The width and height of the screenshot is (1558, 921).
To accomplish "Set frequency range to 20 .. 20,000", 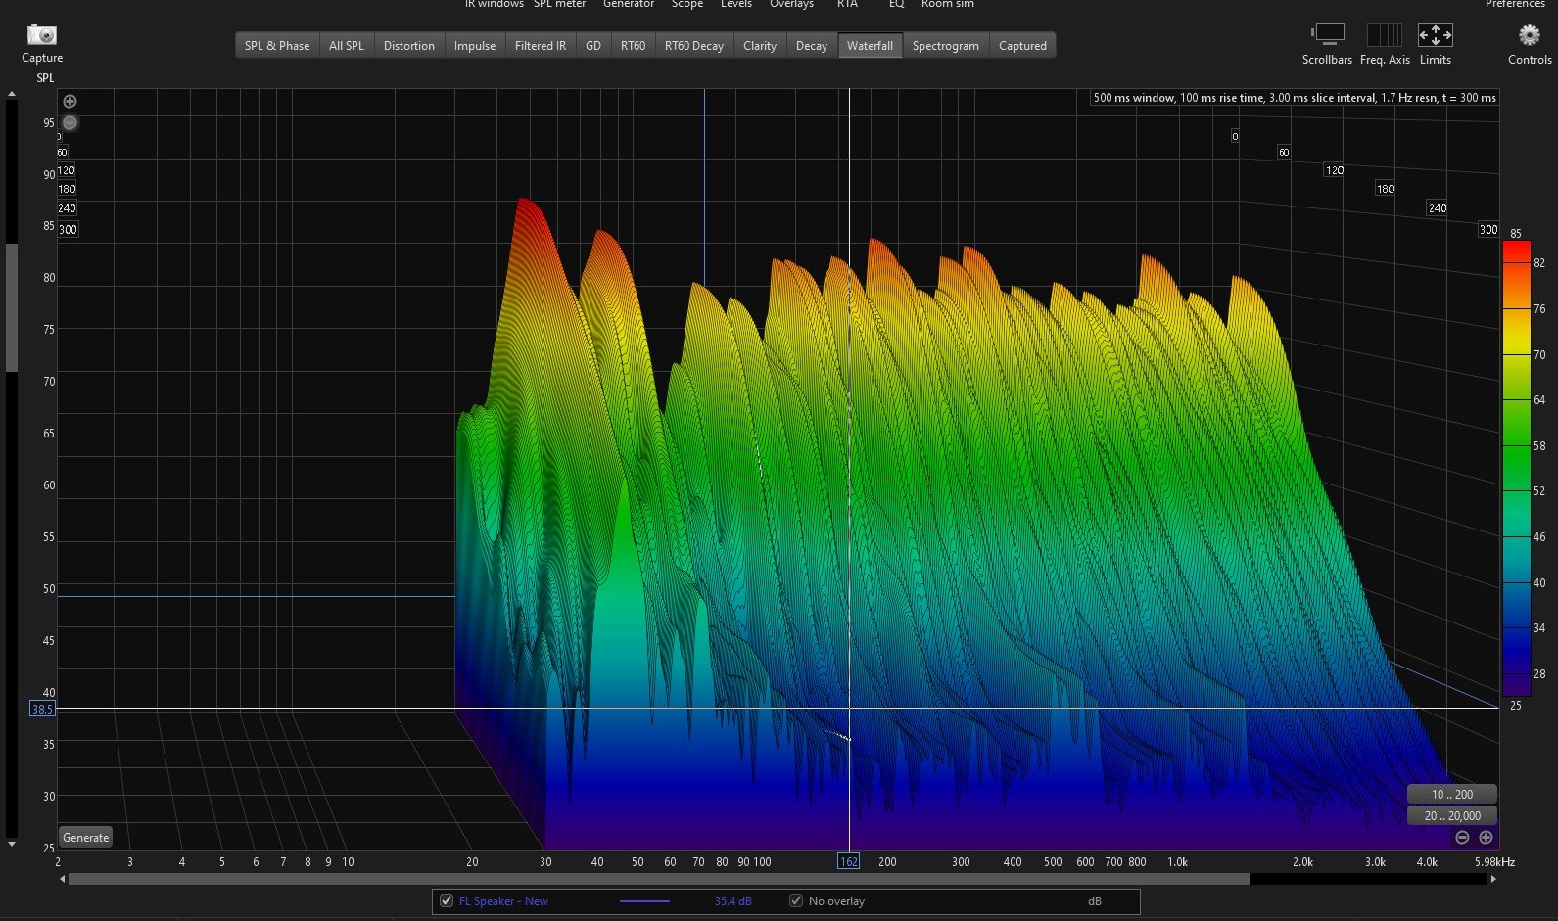I will click(1451, 815).
